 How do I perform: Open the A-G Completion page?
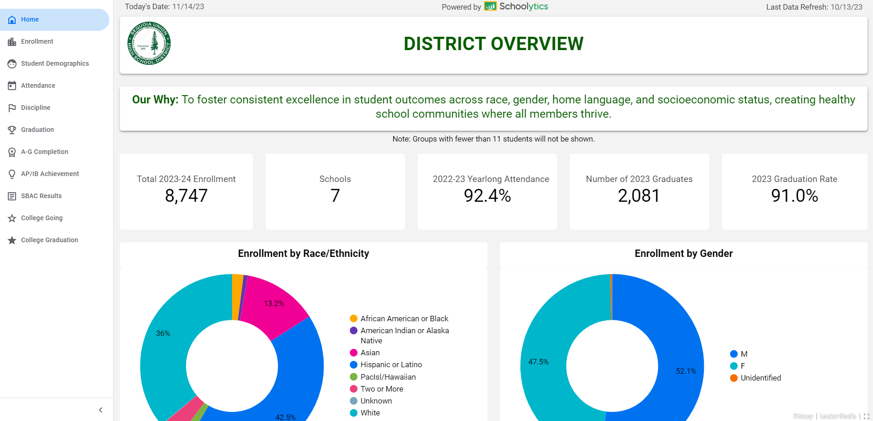tap(55, 152)
